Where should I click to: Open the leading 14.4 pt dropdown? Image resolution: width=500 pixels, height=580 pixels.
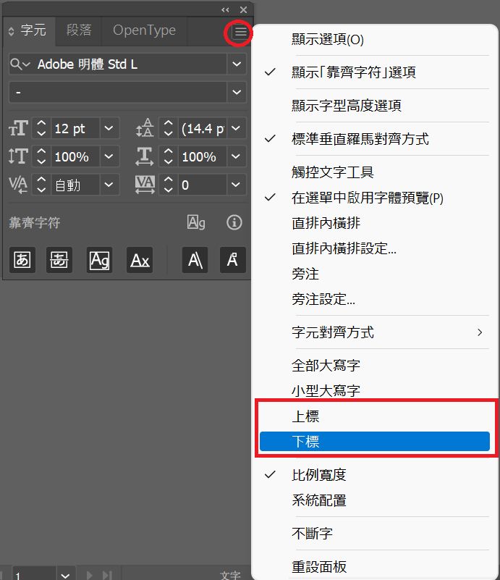click(x=236, y=128)
